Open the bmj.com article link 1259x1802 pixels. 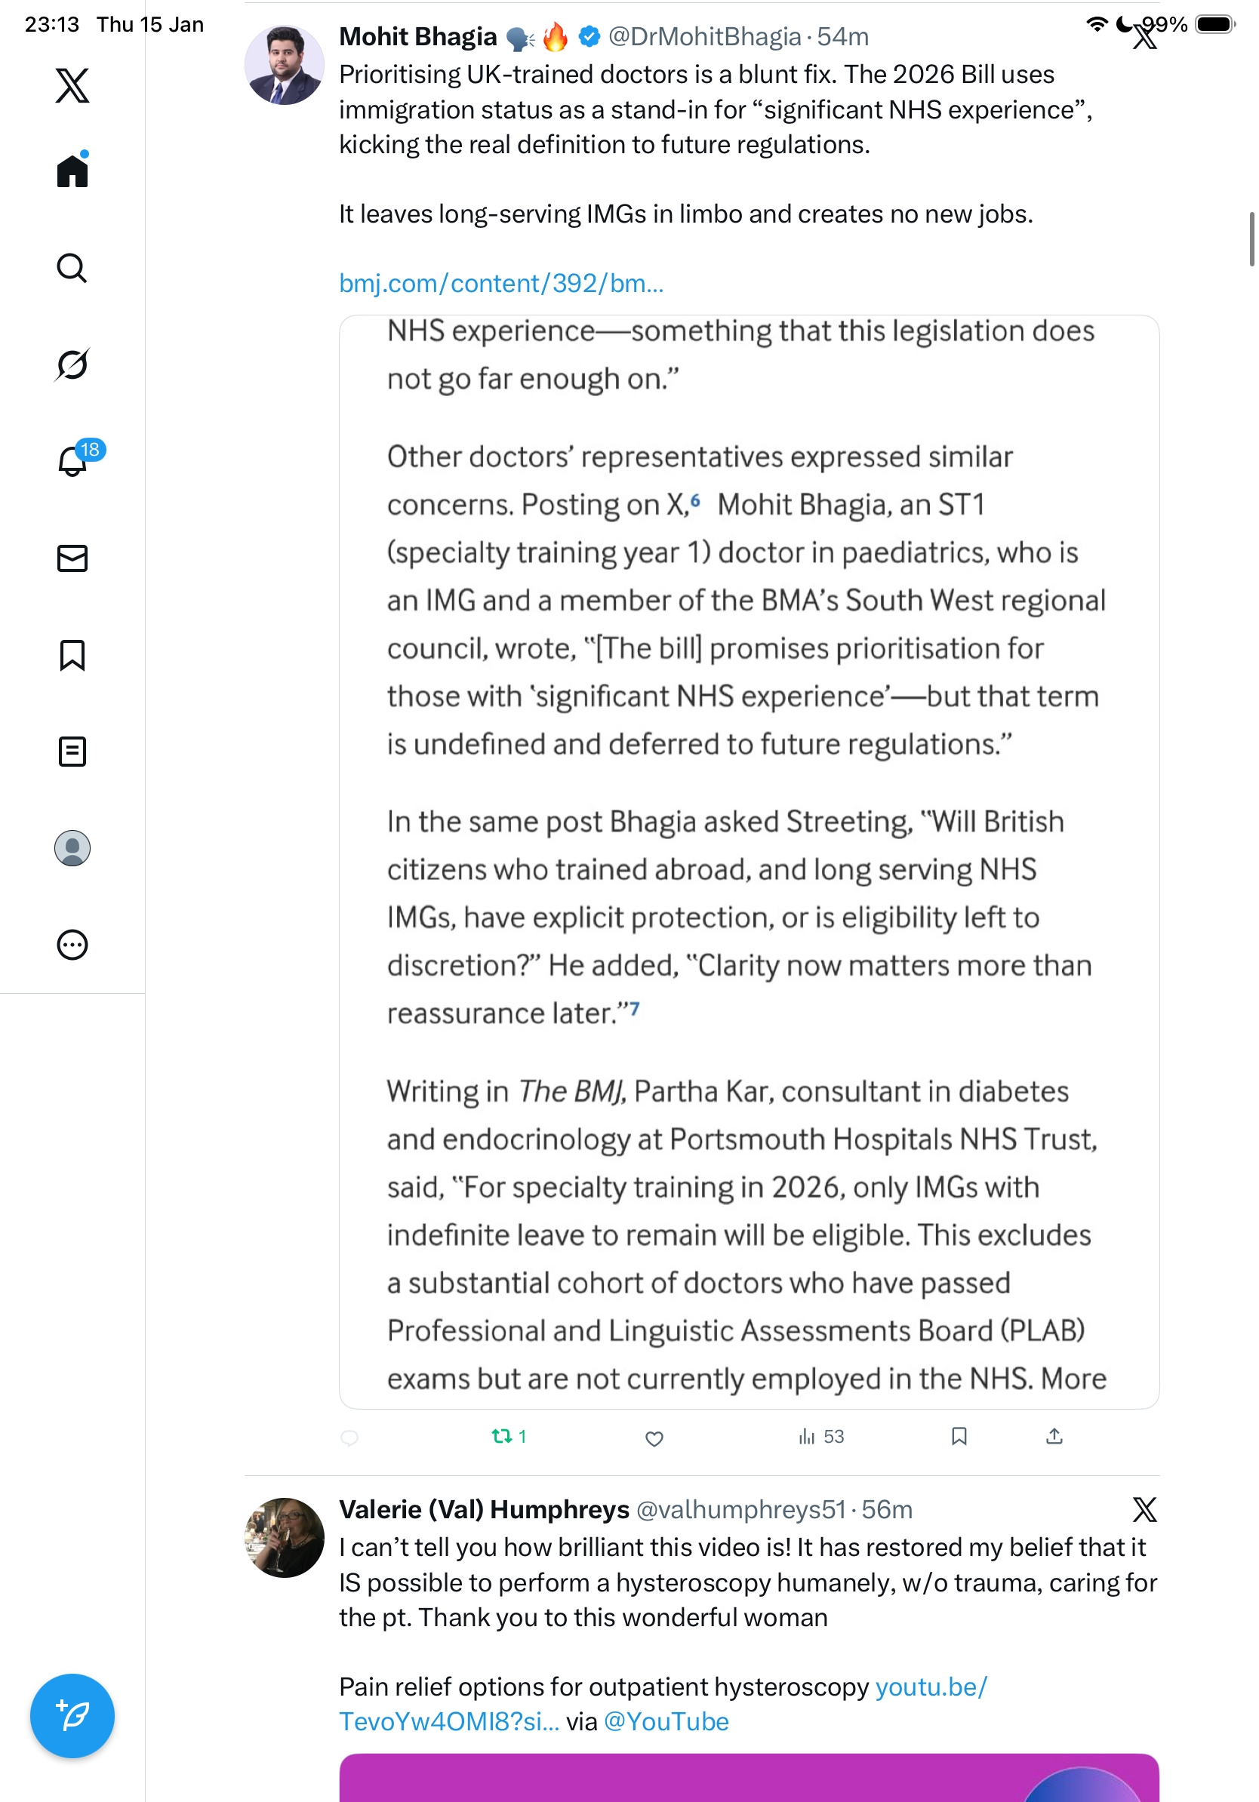click(500, 283)
